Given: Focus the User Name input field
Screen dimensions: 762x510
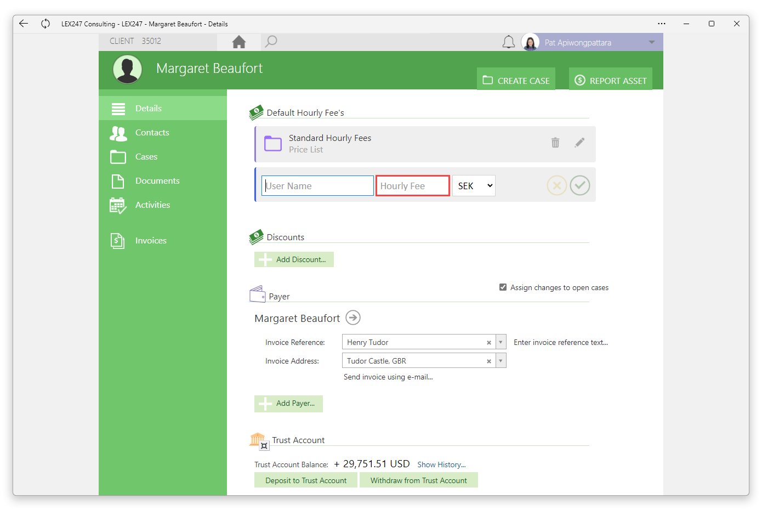Looking at the screenshot, I should pyautogui.click(x=318, y=186).
